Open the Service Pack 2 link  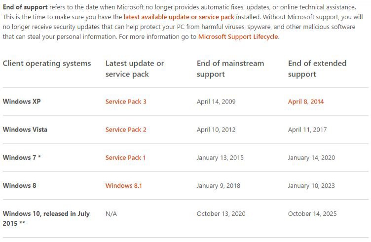coord(126,130)
